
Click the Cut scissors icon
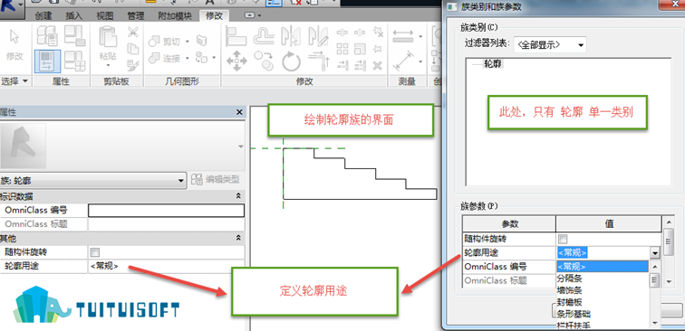coord(133,33)
